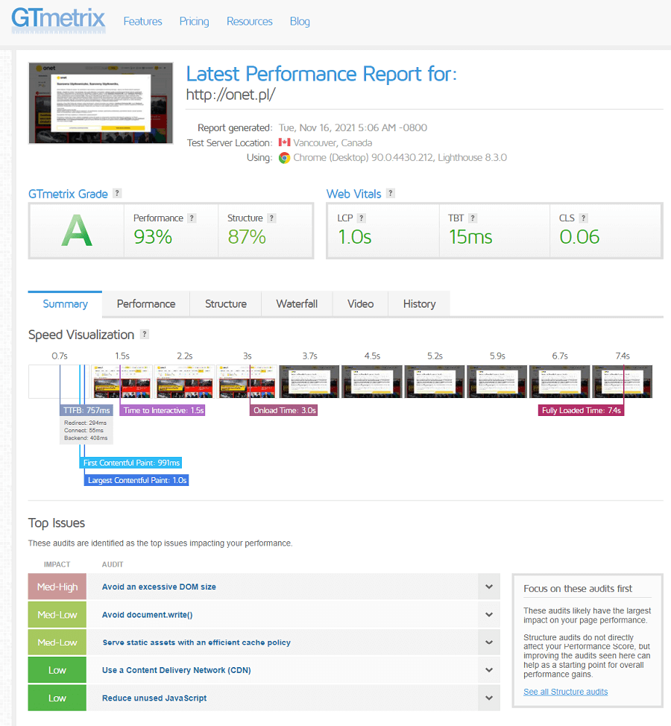The height and width of the screenshot is (726, 671).
Task: Click the 1.5s filmstrip frame
Action: click(122, 382)
